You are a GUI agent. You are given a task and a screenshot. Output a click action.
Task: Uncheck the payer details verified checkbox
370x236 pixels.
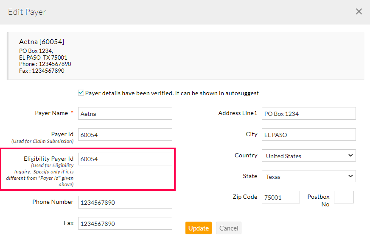point(81,93)
